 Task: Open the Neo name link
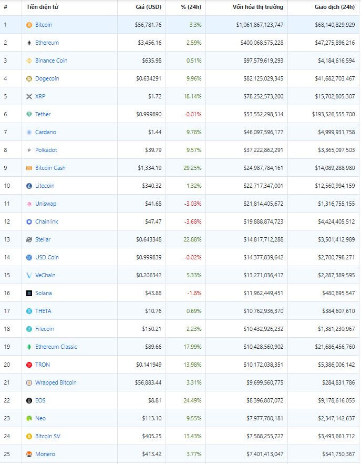click(40, 418)
